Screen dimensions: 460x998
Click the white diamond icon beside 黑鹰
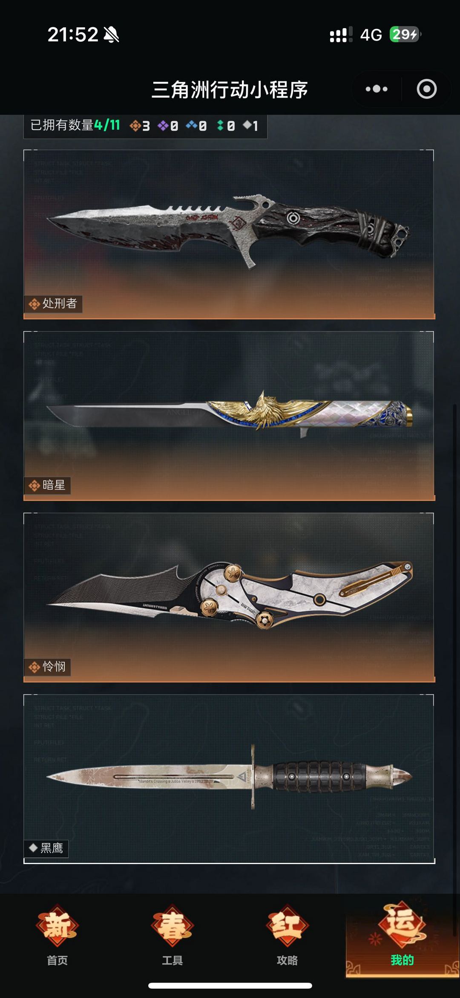pyautogui.click(x=33, y=848)
